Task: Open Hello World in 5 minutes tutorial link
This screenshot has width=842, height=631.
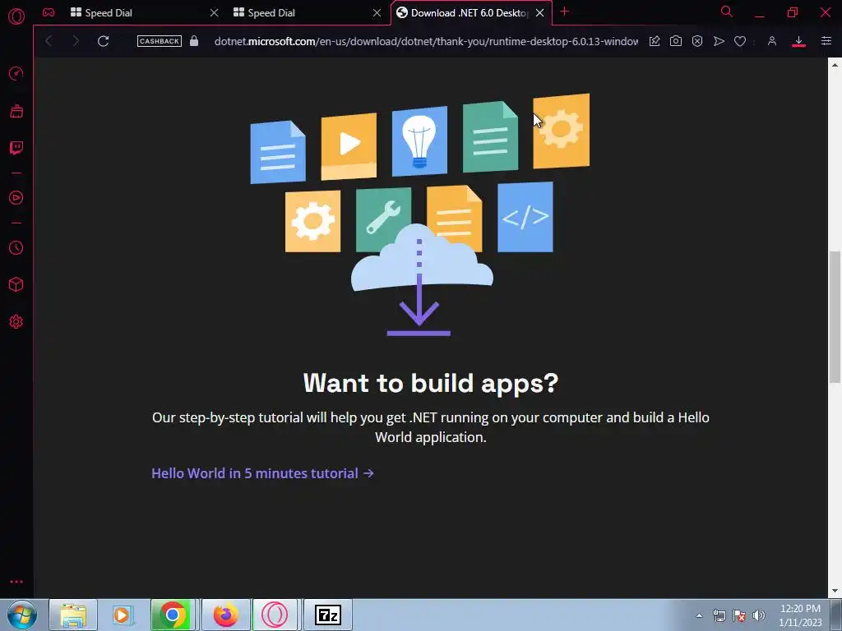Action: point(262,473)
